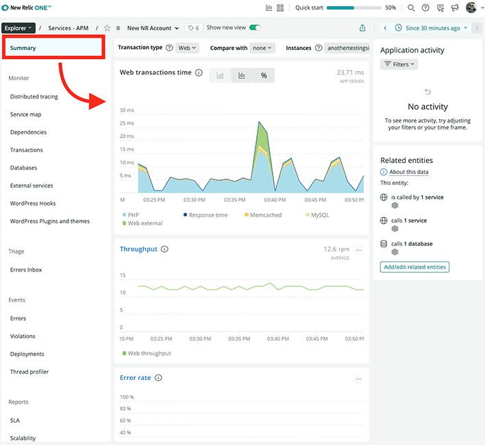Screen dimensions: 485x445
Task: Open the announcements megaphone icon
Action: pyautogui.click(x=455, y=8)
